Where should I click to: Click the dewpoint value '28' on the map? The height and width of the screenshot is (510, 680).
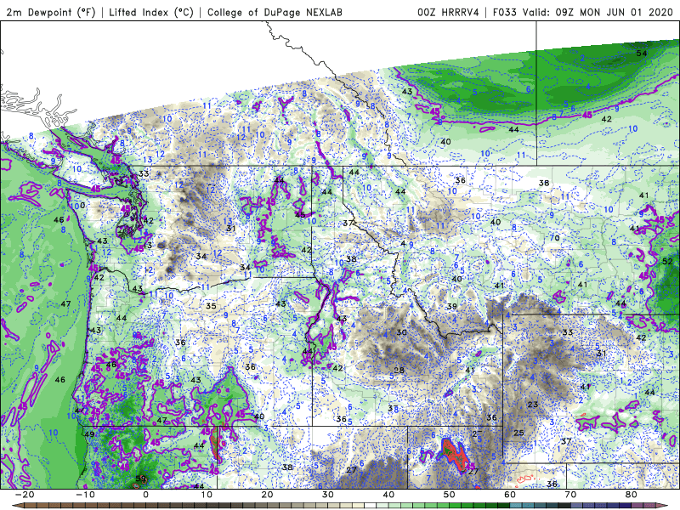pos(399,370)
